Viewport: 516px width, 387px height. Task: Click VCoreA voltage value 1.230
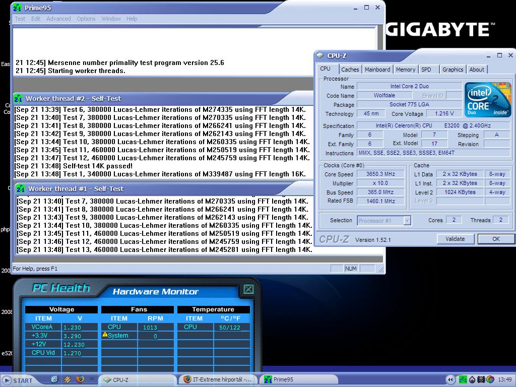[x=72, y=328]
